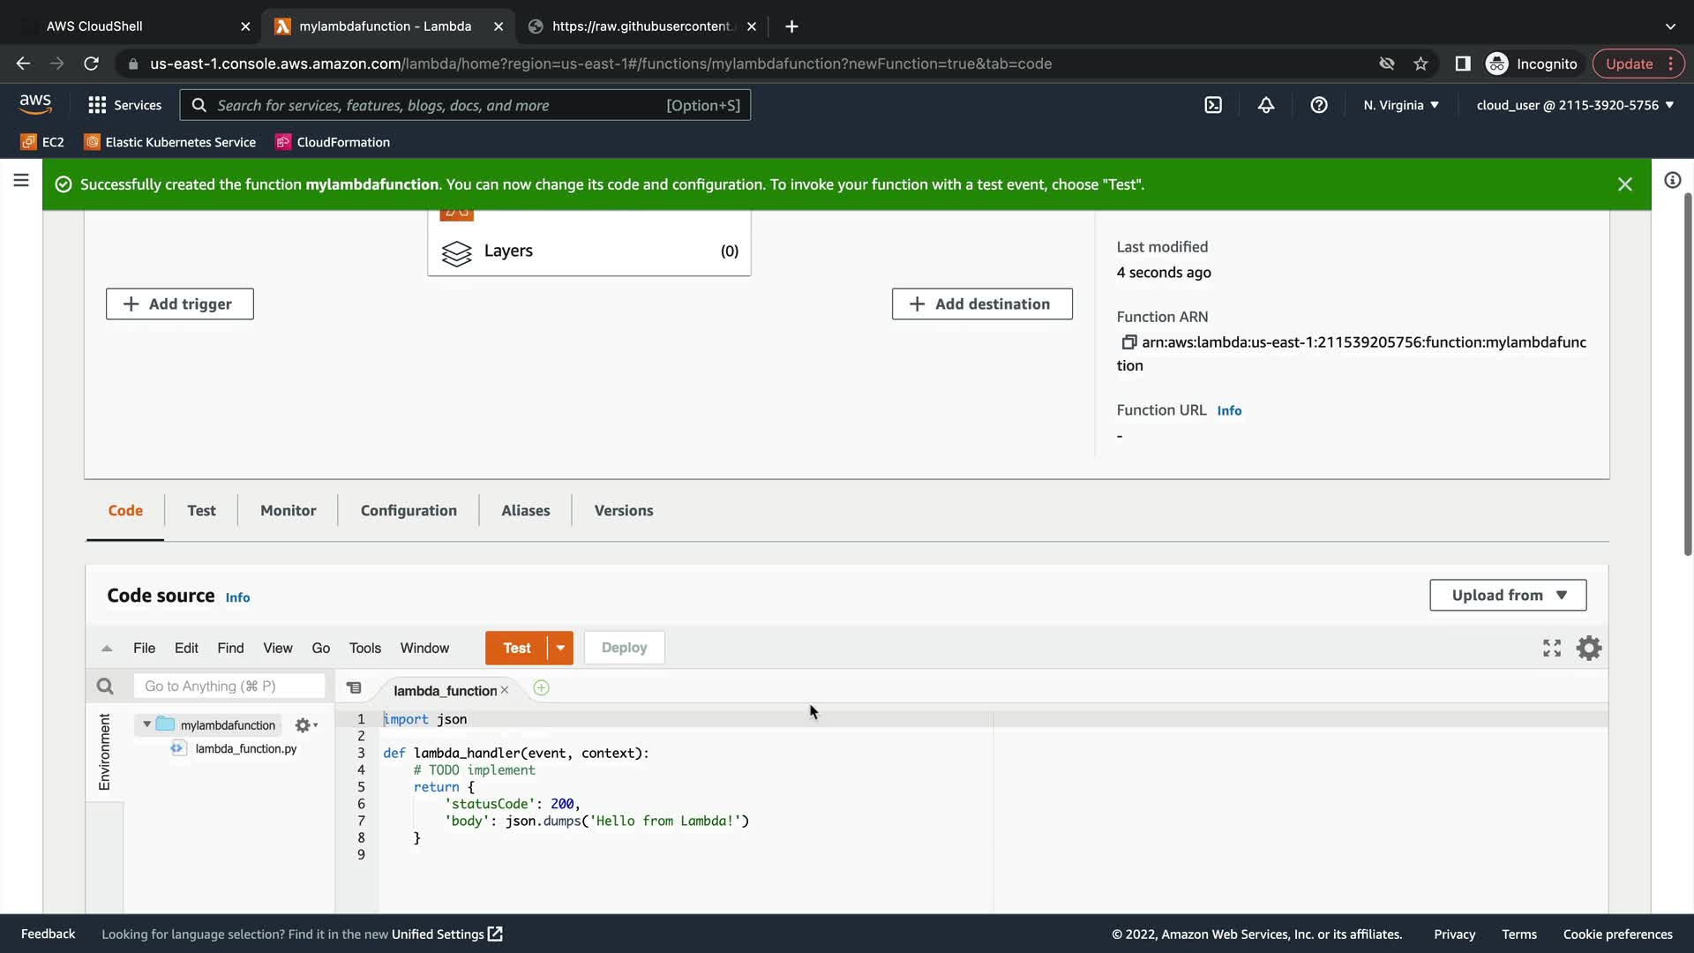Open the AWS support help icon
Image resolution: width=1694 pixels, height=953 pixels.
1319,105
